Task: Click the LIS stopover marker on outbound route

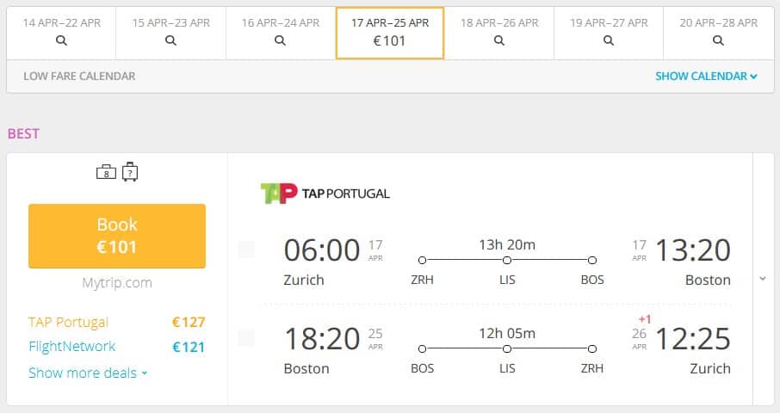Action: point(507,260)
